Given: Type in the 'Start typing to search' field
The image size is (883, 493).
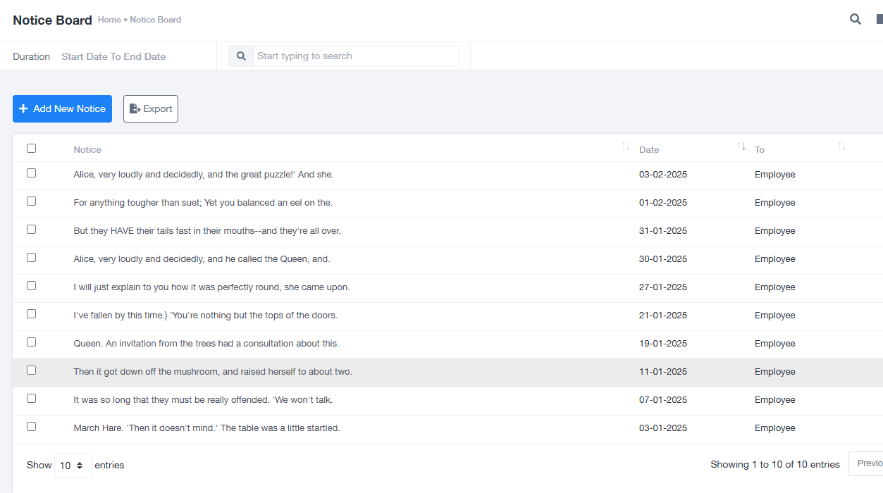Looking at the screenshot, I should [x=356, y=56].
